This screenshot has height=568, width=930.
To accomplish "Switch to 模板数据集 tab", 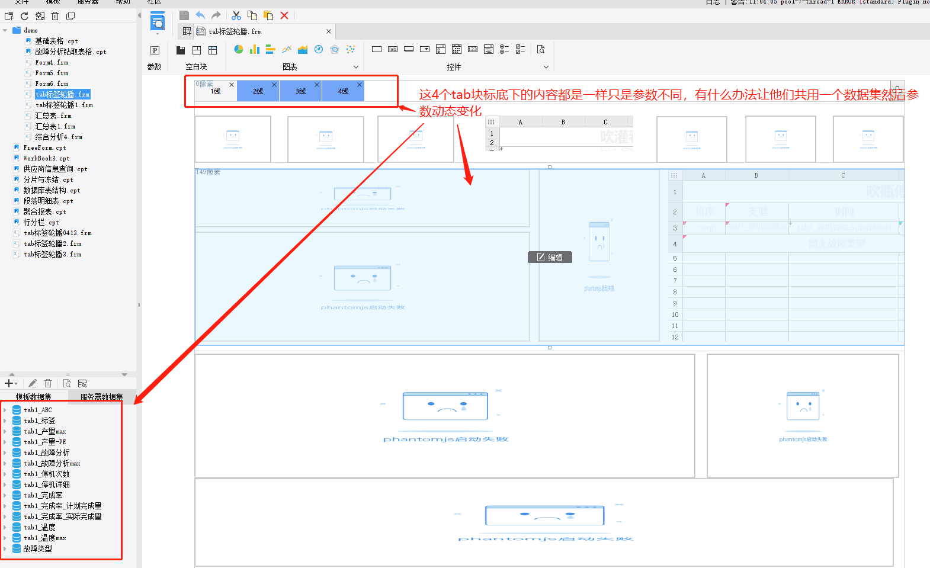I will [34, 397].
